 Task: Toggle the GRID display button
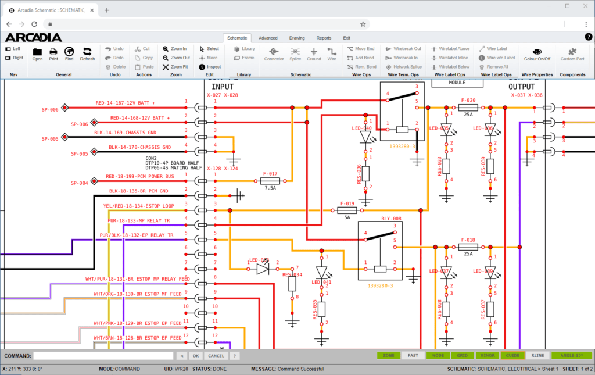pyautogui.click(x=462, y=356)
